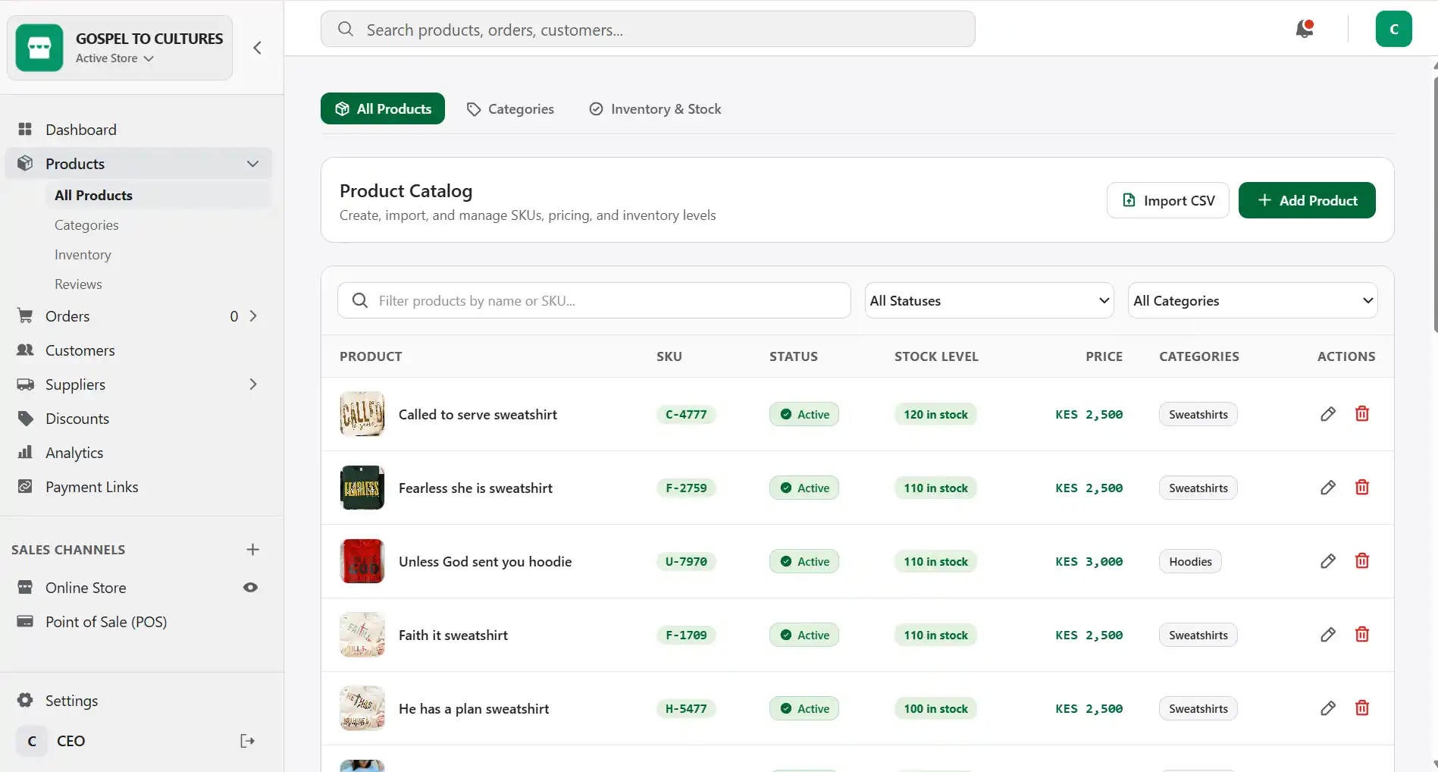Log out using the sign-out icon
This screenshot has width=1438, height=772.
click(x=247, y=741)
